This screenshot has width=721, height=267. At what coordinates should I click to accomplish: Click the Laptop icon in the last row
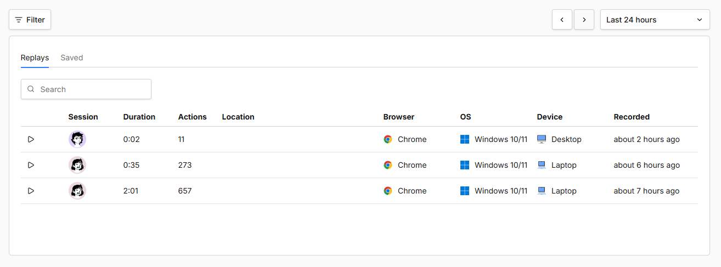(542, 191)
